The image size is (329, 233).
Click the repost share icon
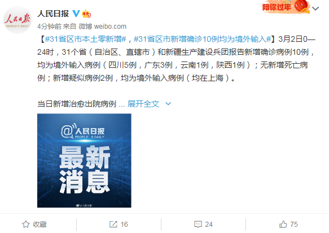[x=113, y=224]
